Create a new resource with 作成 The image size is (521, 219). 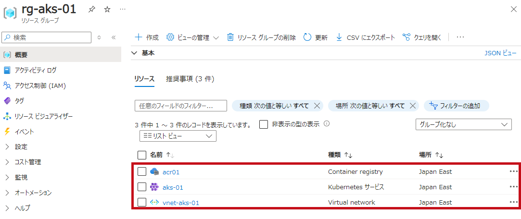[147, 37]
